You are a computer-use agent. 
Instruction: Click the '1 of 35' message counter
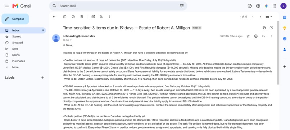pyautogui.click(x=244, y=17)
